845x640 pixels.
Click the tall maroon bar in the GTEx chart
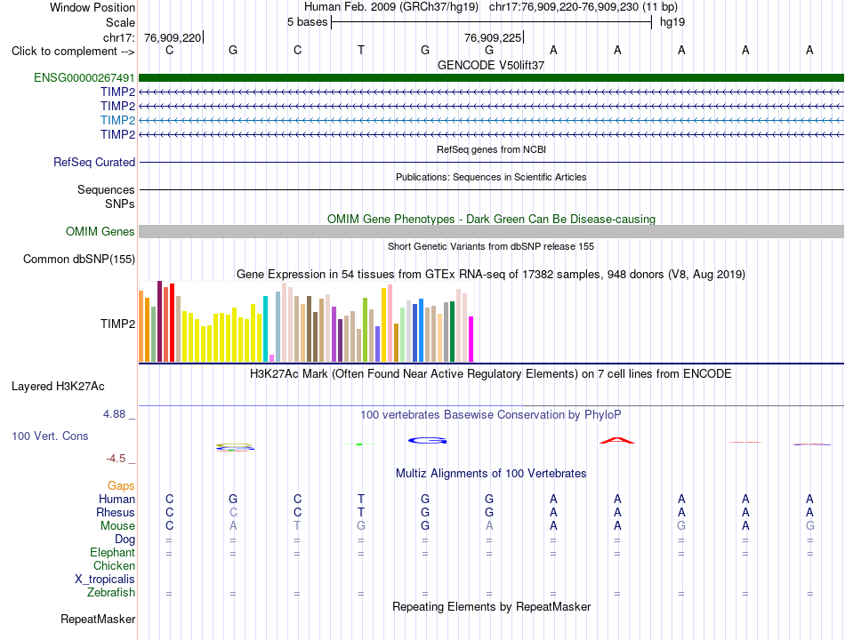pyautogui.click(x=159, y=321)
